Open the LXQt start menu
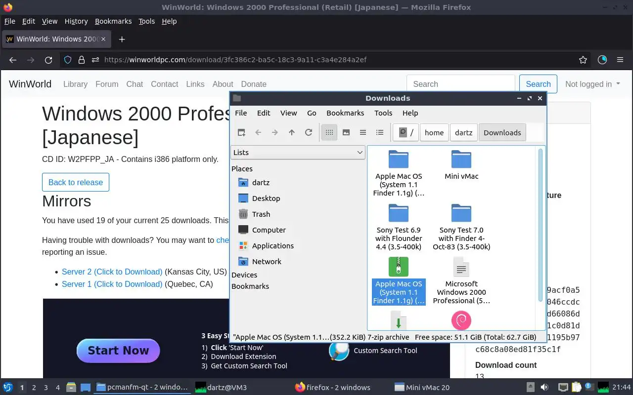 point(8,388)
